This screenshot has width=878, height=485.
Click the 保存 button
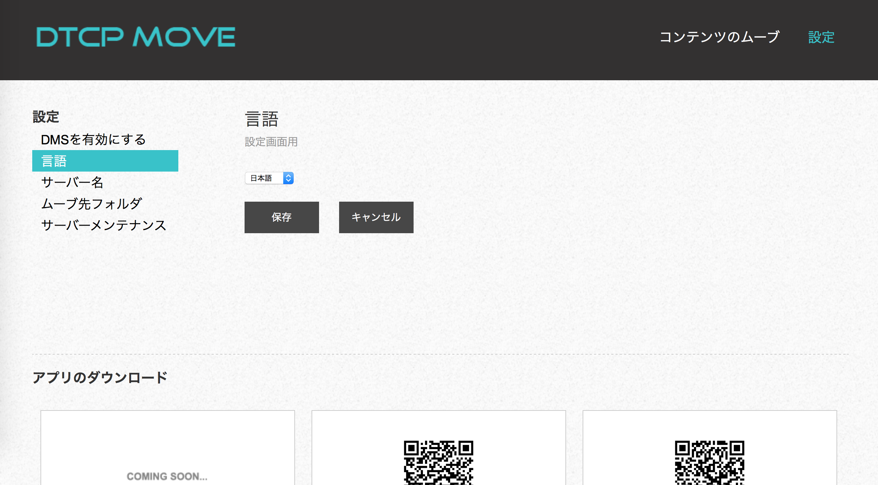click(x=282, y=217)
